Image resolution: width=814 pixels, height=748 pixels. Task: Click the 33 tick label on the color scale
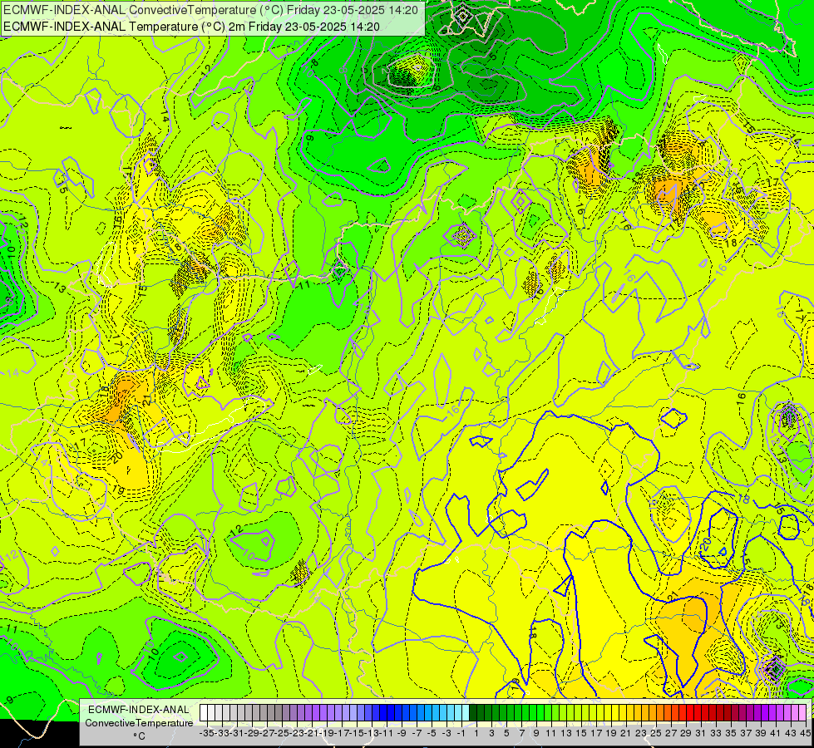[716, 733]
